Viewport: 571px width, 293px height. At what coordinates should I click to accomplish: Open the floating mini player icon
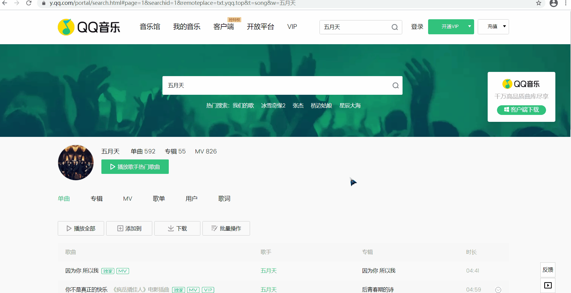(x=548, y=285)
